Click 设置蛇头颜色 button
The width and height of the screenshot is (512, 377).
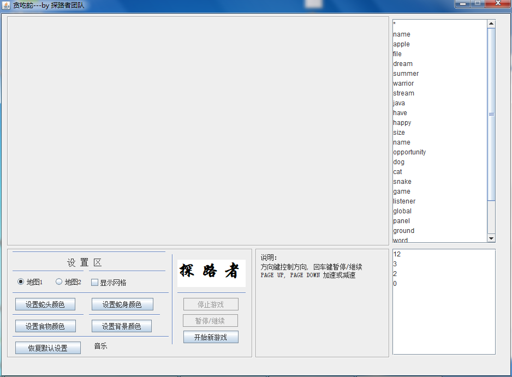tap(45, 304)
